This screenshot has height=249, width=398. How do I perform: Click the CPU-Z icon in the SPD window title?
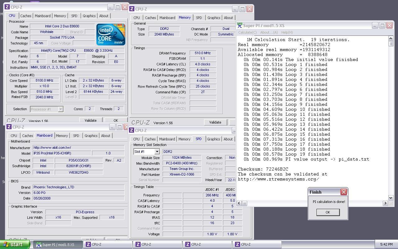tap(132, 130)
